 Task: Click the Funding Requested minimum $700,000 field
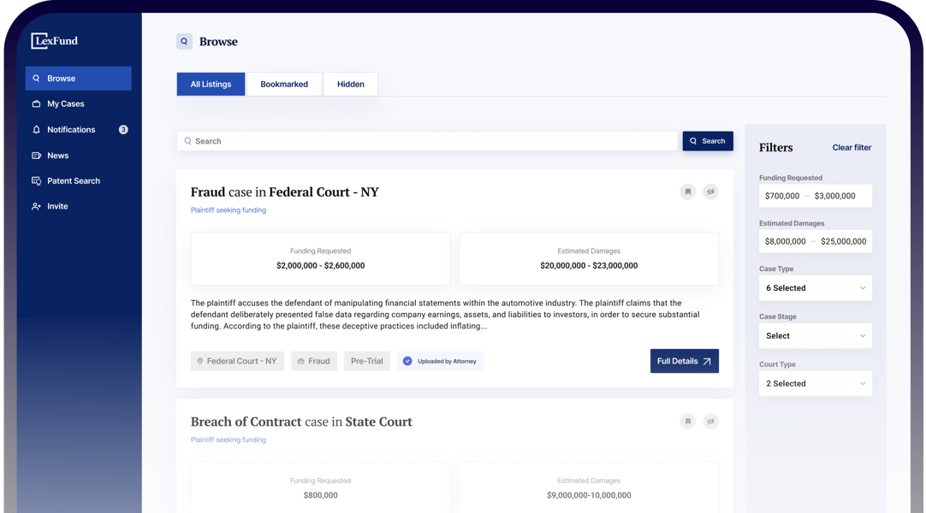[782, 196]
